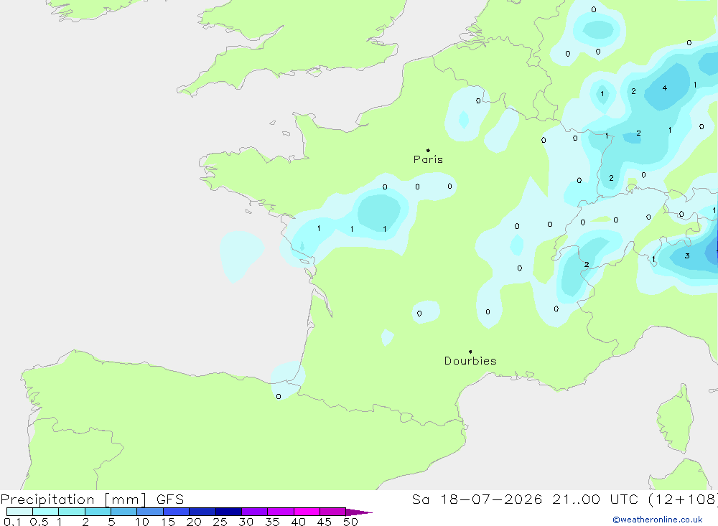Viewport: 718px width, 526px height.
Task: Pick the 2–5 mm legend swatch
Action: pos(98,512)
